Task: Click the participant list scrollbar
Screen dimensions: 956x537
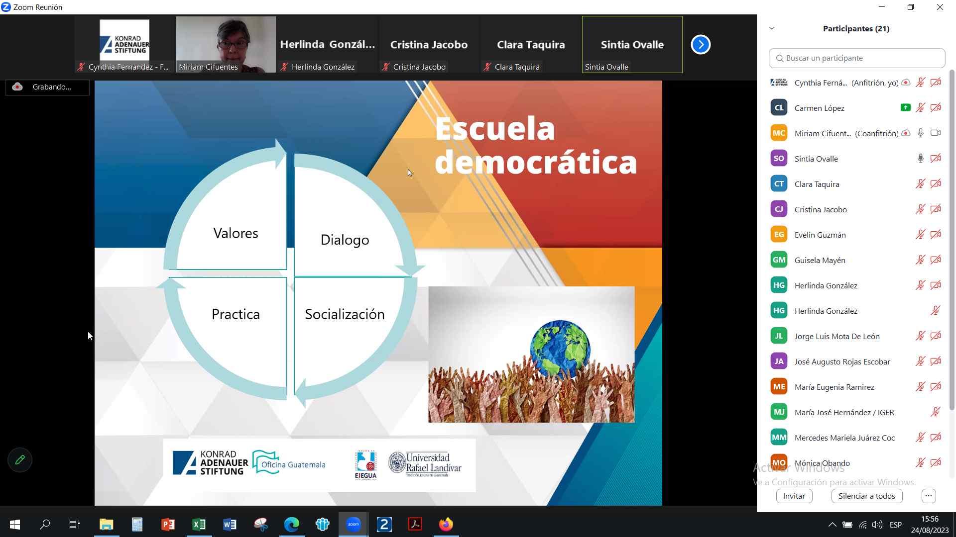Action: (952, 239)
